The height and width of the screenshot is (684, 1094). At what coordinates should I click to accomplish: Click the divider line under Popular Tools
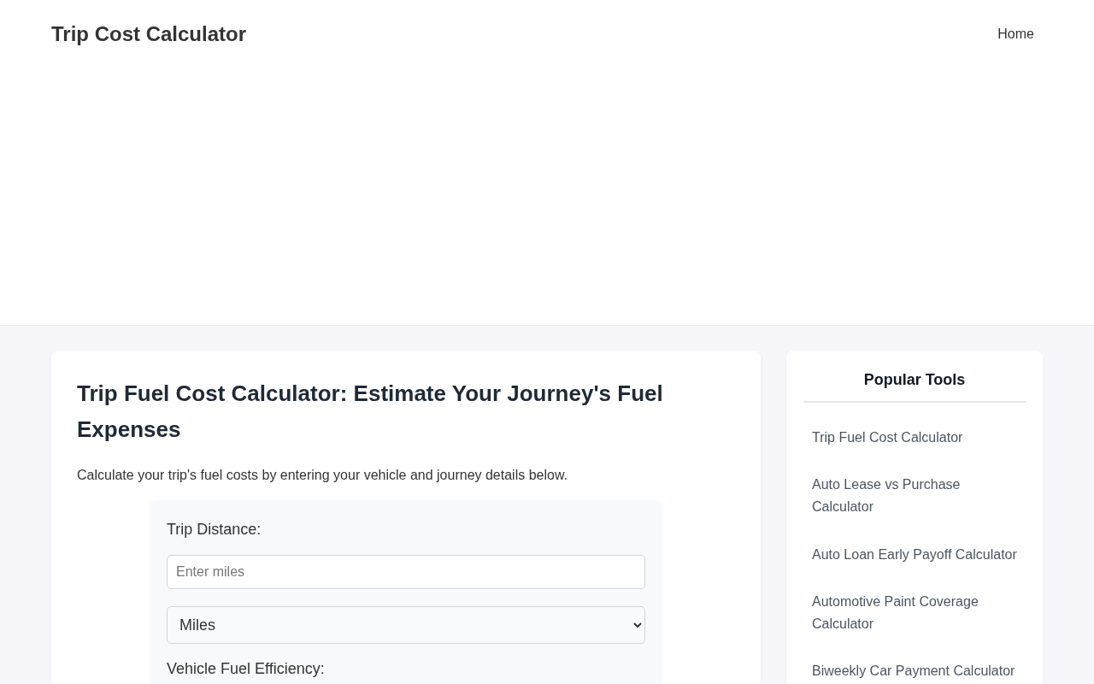(x=915, y=402)
